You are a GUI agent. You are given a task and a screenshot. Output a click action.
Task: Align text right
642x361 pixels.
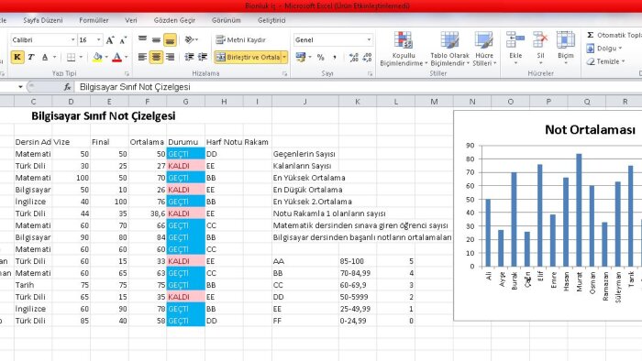tap(170, 57)
